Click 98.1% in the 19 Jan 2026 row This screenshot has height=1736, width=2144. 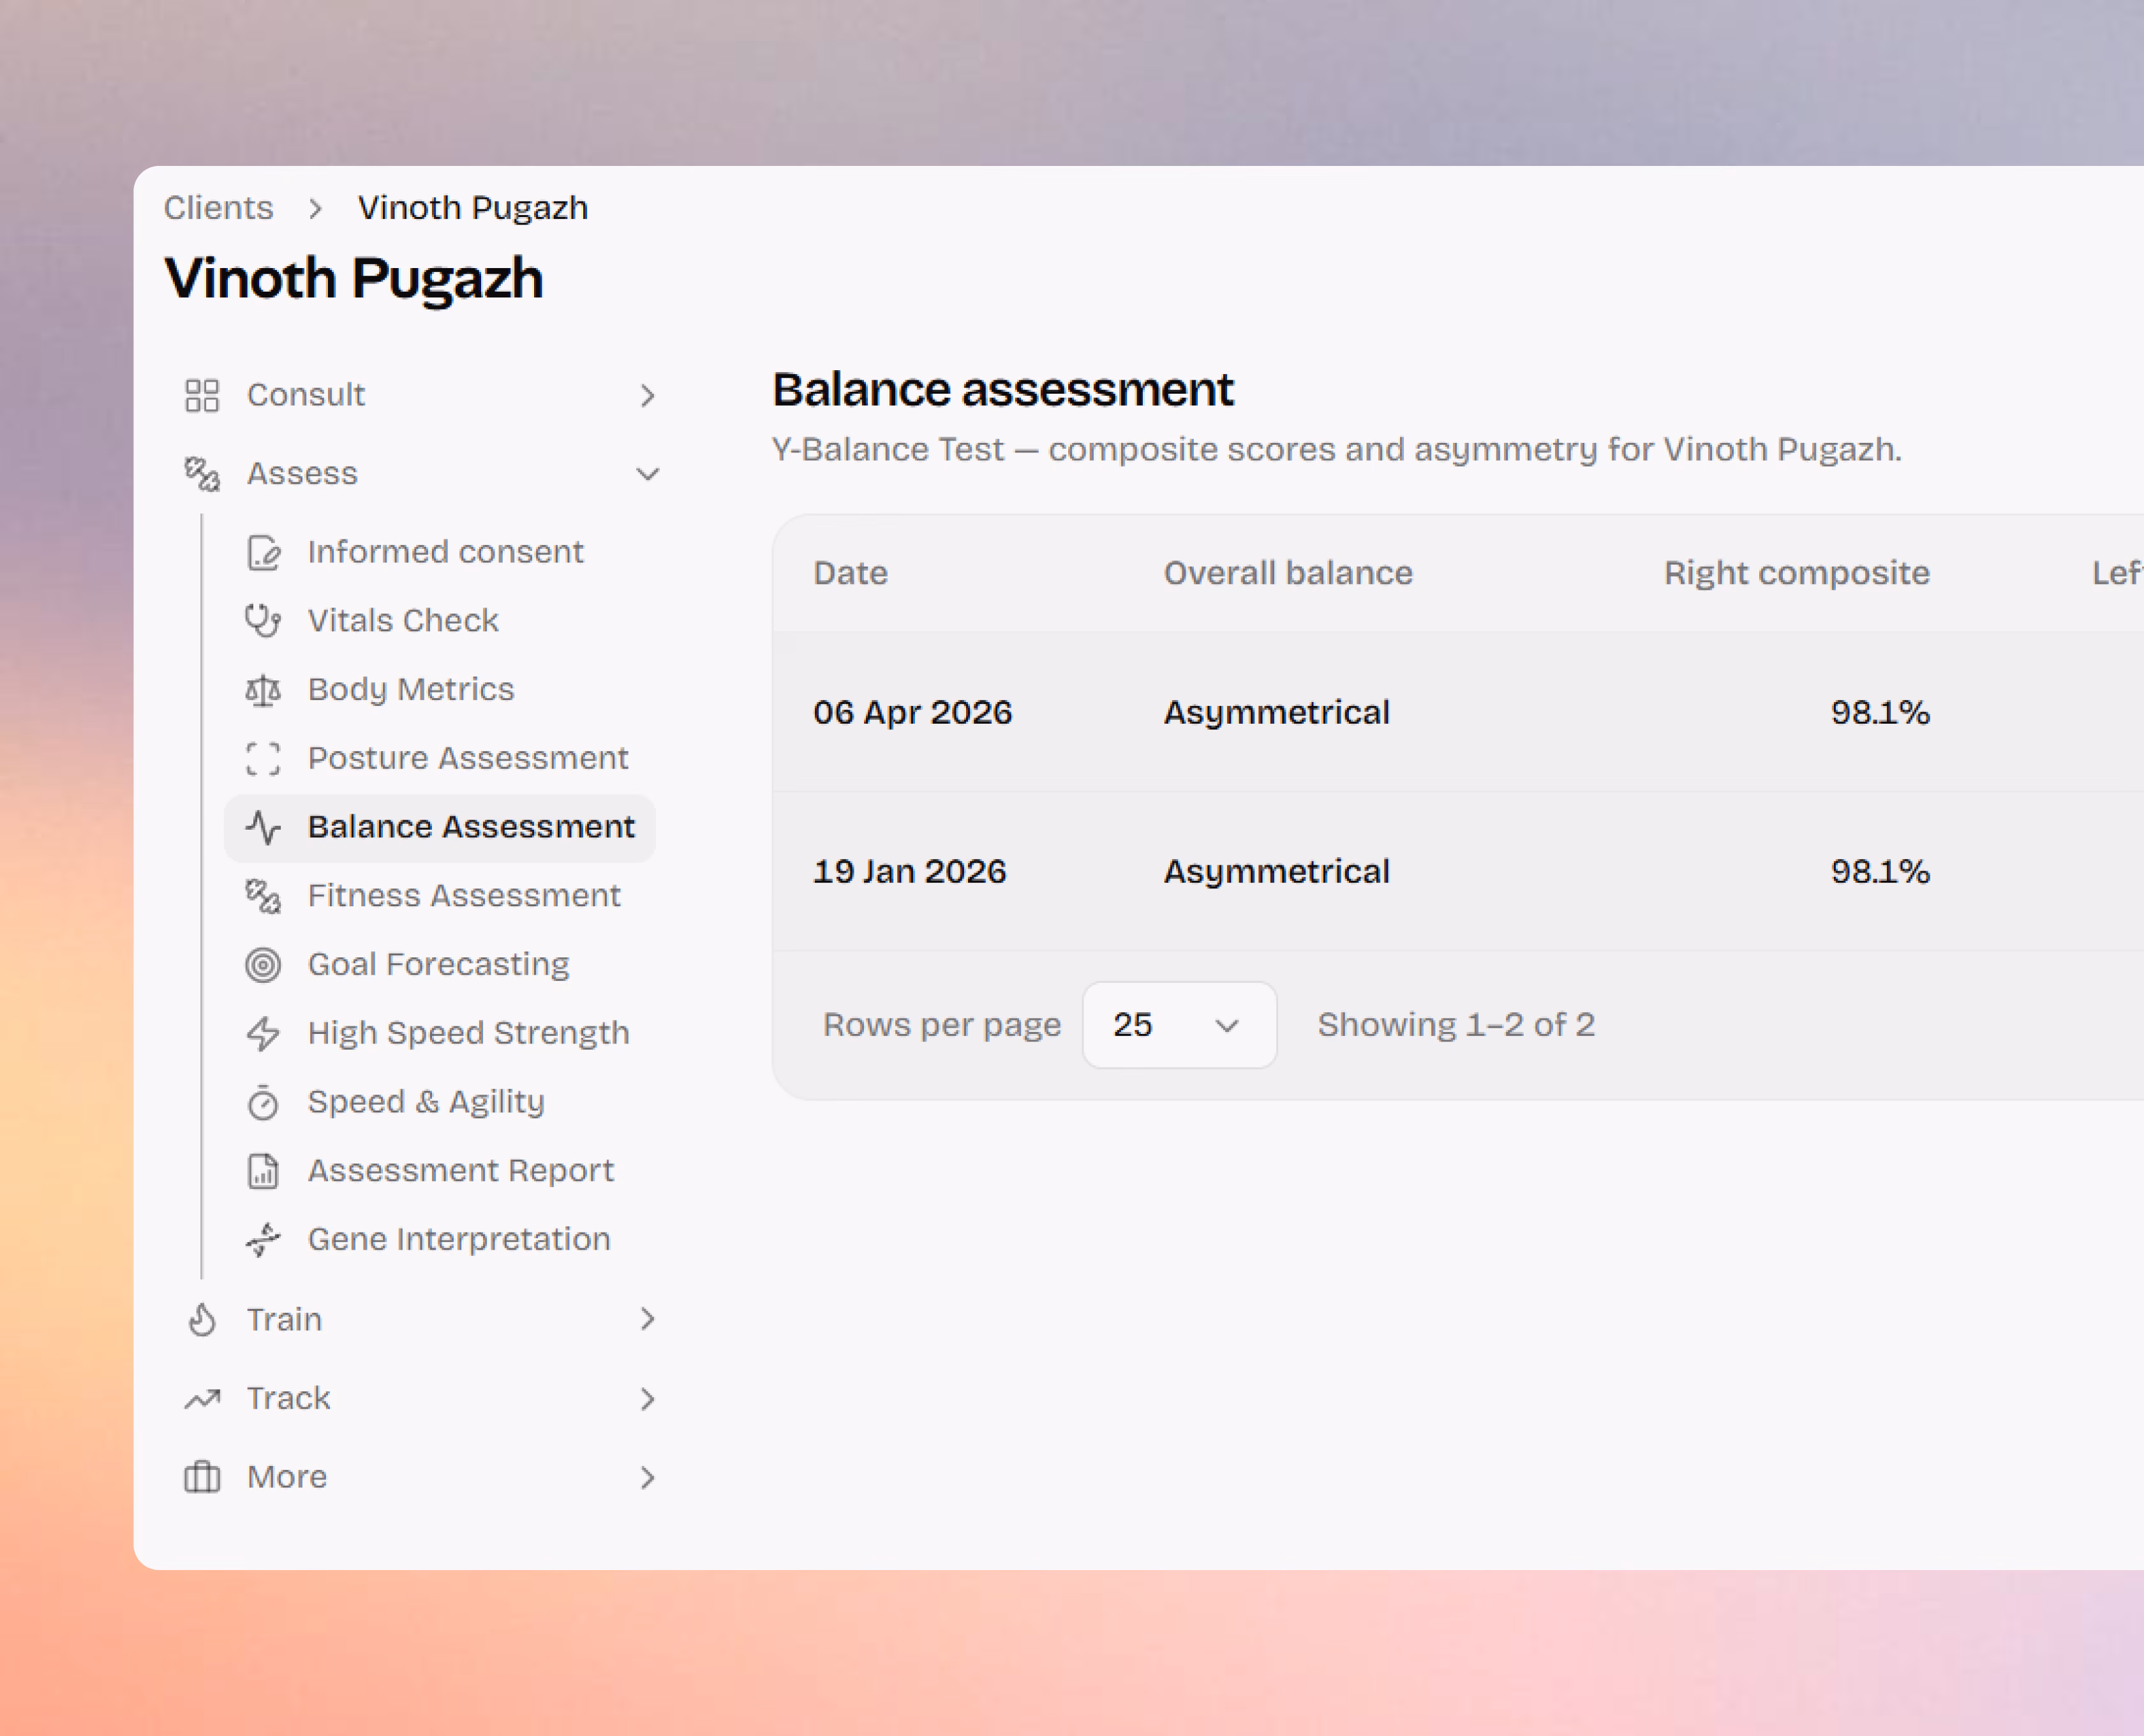(1880, 871)
